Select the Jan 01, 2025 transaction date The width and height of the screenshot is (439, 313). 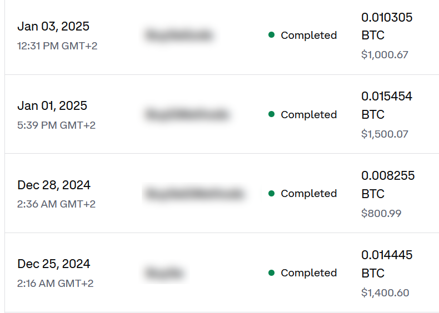click(x=52, y=106)
